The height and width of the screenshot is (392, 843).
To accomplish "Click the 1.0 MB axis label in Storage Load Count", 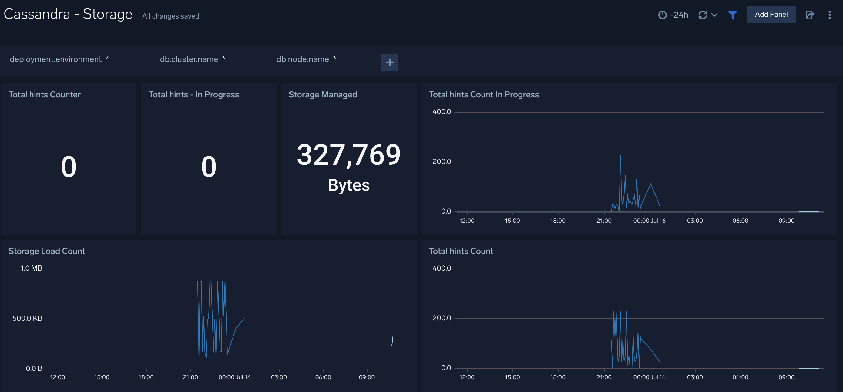I will point(32,268).
